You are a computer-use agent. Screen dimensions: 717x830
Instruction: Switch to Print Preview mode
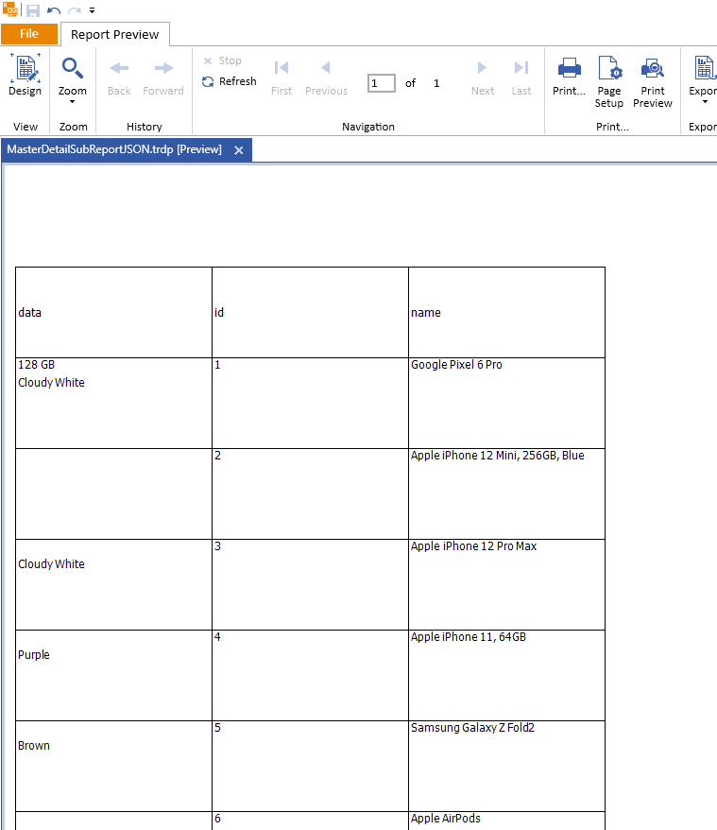(653, 82)
